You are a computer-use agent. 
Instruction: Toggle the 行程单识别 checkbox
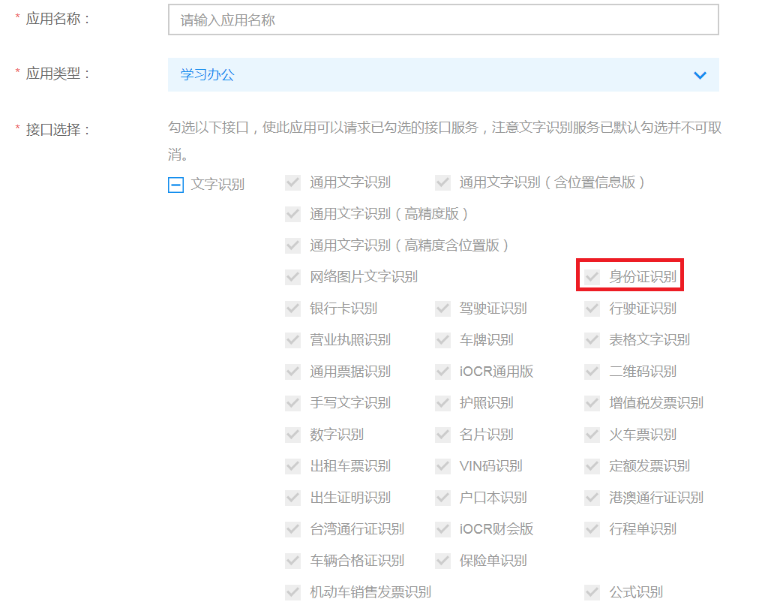pos(592,529)
